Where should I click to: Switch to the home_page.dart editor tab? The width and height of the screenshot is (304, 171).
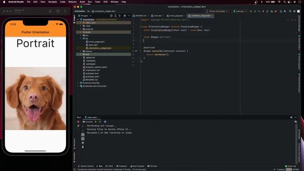[x=175, y=16]
